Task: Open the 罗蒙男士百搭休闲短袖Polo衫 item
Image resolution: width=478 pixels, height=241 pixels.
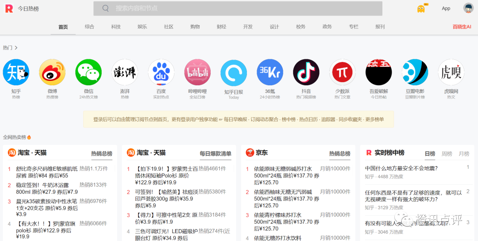Action: [166, 176]
